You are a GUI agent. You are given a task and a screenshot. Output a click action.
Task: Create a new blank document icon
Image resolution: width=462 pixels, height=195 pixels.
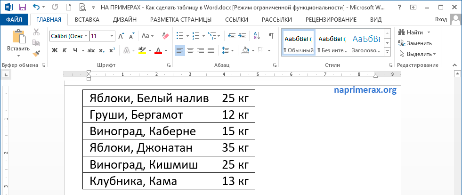[x=68, y=7]
